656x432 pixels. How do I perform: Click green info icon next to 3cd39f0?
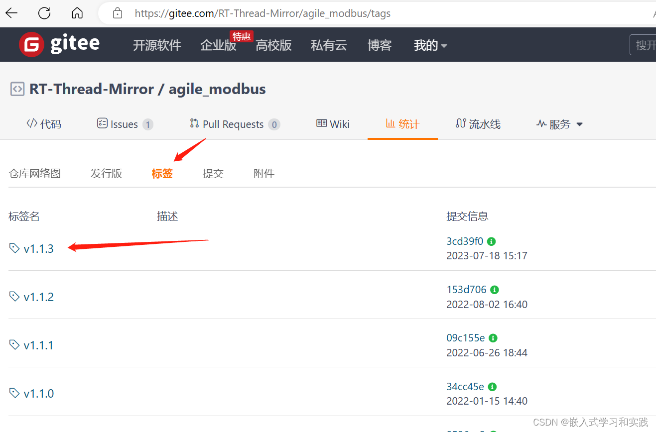click(x=491, y=241)
